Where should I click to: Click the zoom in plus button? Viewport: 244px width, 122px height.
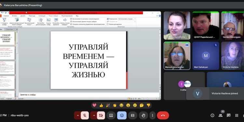pyautogui.click(x=156, y=99)
